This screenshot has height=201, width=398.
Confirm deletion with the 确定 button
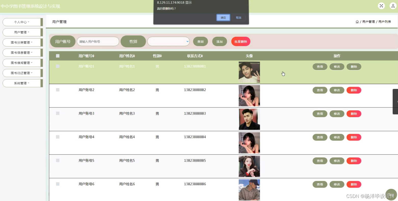(223, 18)
